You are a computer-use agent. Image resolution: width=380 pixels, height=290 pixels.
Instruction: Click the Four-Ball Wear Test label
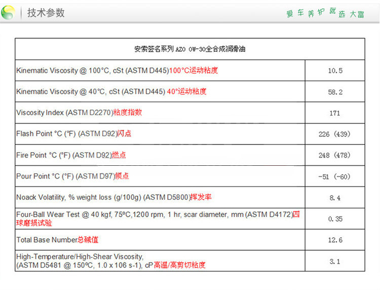point(158,219)
